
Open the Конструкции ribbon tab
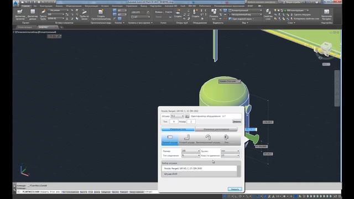pos(46,6)
